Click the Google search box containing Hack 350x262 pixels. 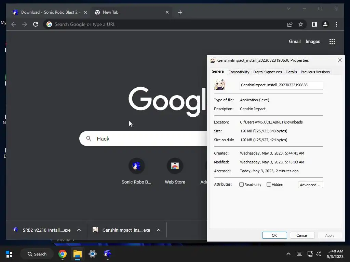coord(143,139)
